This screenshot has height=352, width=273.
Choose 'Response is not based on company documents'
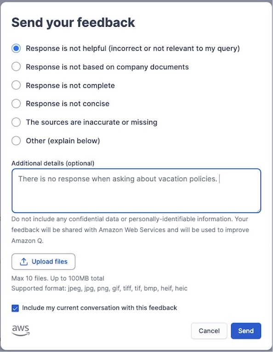16,67
